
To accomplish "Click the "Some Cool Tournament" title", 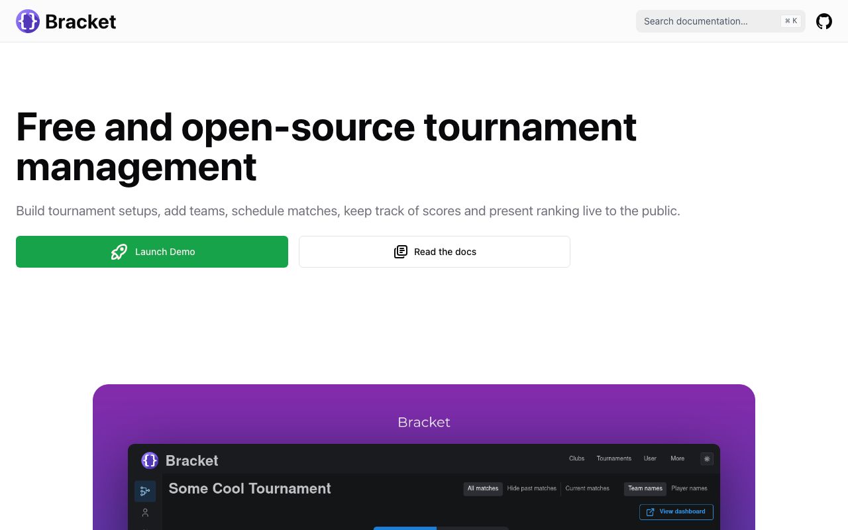I will coord(250,489).
